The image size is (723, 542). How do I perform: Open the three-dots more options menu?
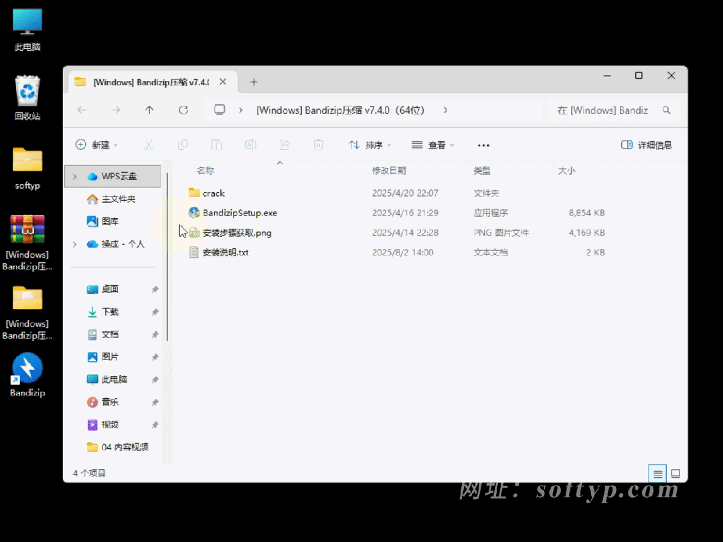483,145
